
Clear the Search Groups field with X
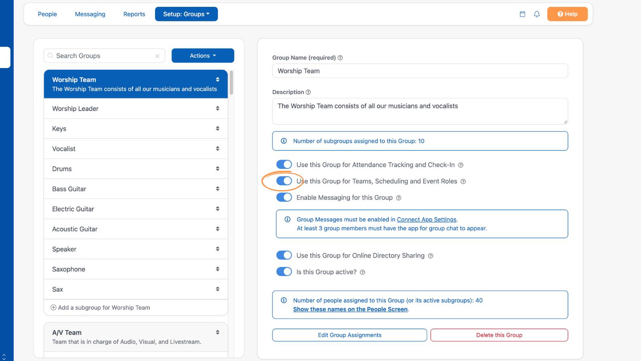157,56
